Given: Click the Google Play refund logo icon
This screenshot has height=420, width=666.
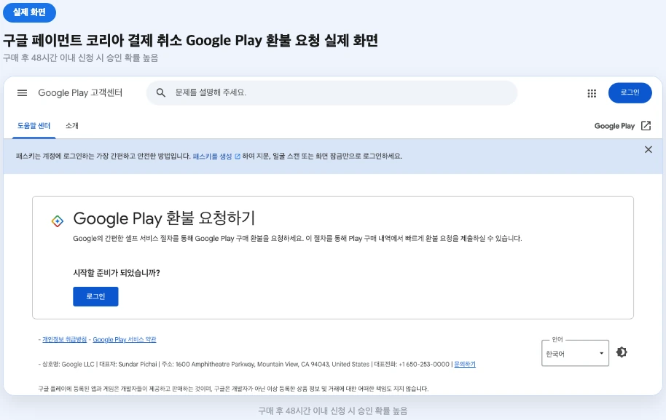Looking at the screenshot, I should [x=58, y=221].
